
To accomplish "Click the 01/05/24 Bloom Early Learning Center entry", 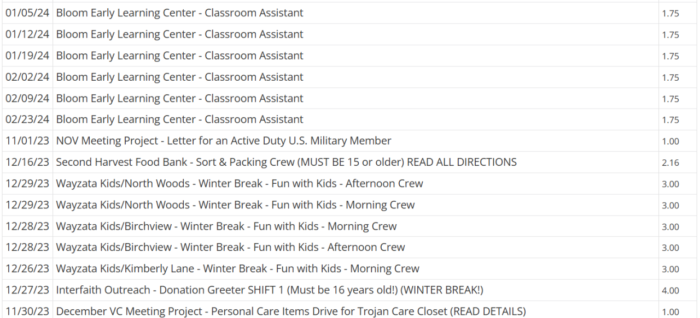I will pyautogui.click(x=179, y=13).
